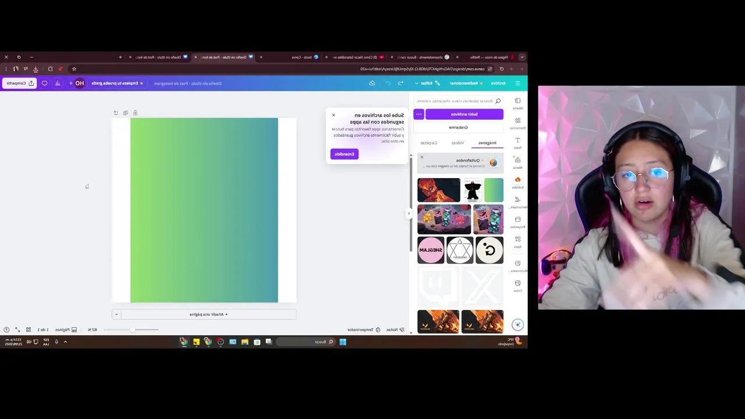Screen dimensions: 745x419
Task: Click the duplicate page icon above the canvas
Action: click(x=125, y=113)
